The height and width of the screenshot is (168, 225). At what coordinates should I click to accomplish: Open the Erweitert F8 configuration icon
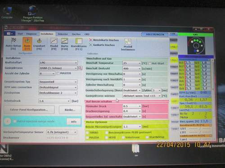pos(39,41)
